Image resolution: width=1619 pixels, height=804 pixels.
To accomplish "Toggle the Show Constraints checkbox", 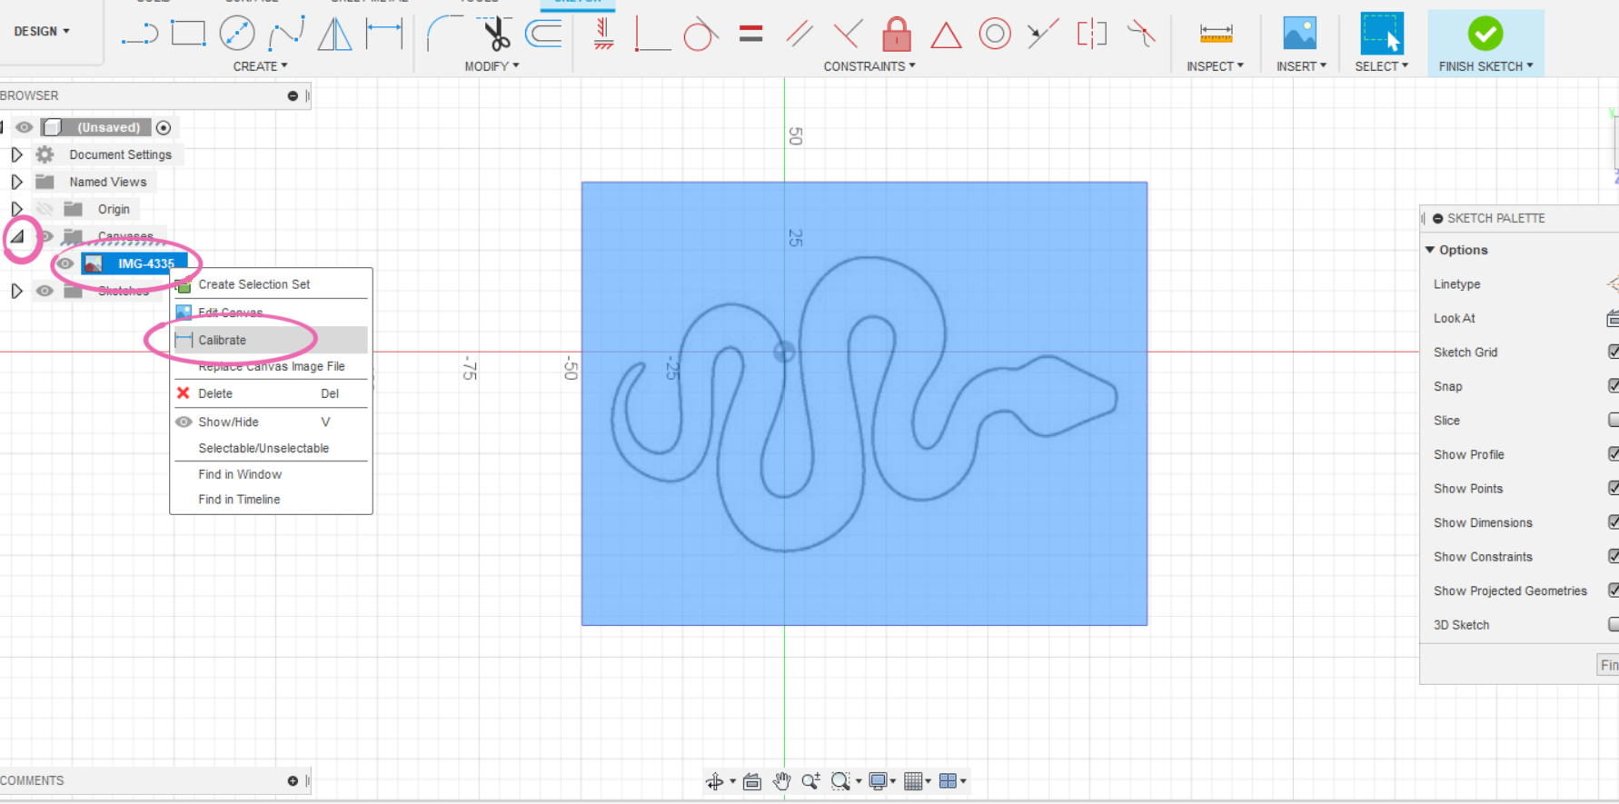I will (1614, 556).
